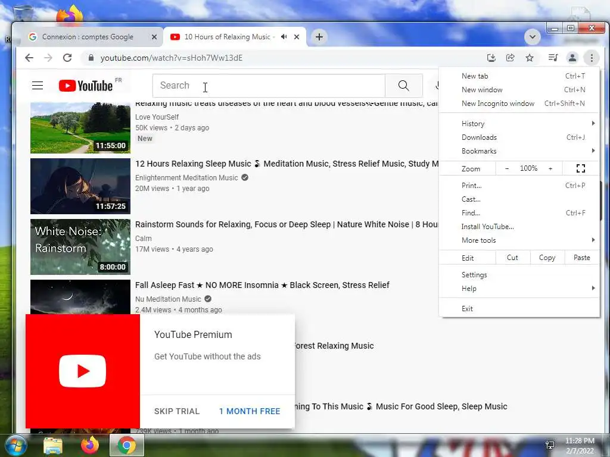The width and height of the screenshot is (610, 457).
Task: Click the network tray icon
Action: click(550, 445)
